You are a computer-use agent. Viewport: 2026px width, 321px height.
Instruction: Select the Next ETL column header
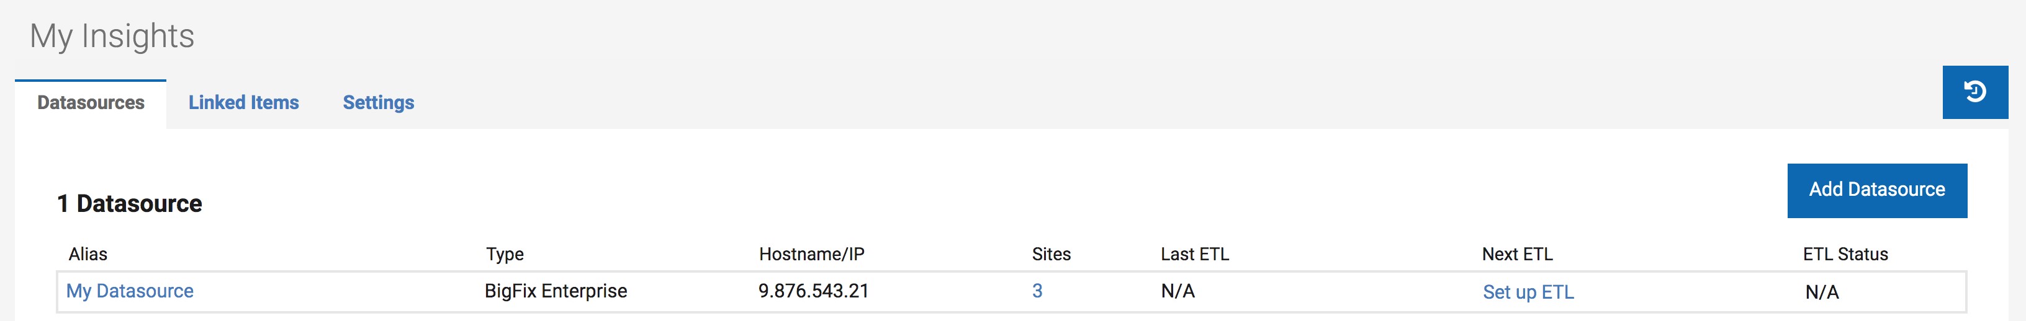pyautogui.click(x=1516, y=254)
